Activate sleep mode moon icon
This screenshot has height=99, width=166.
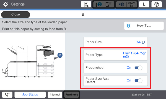144,4
